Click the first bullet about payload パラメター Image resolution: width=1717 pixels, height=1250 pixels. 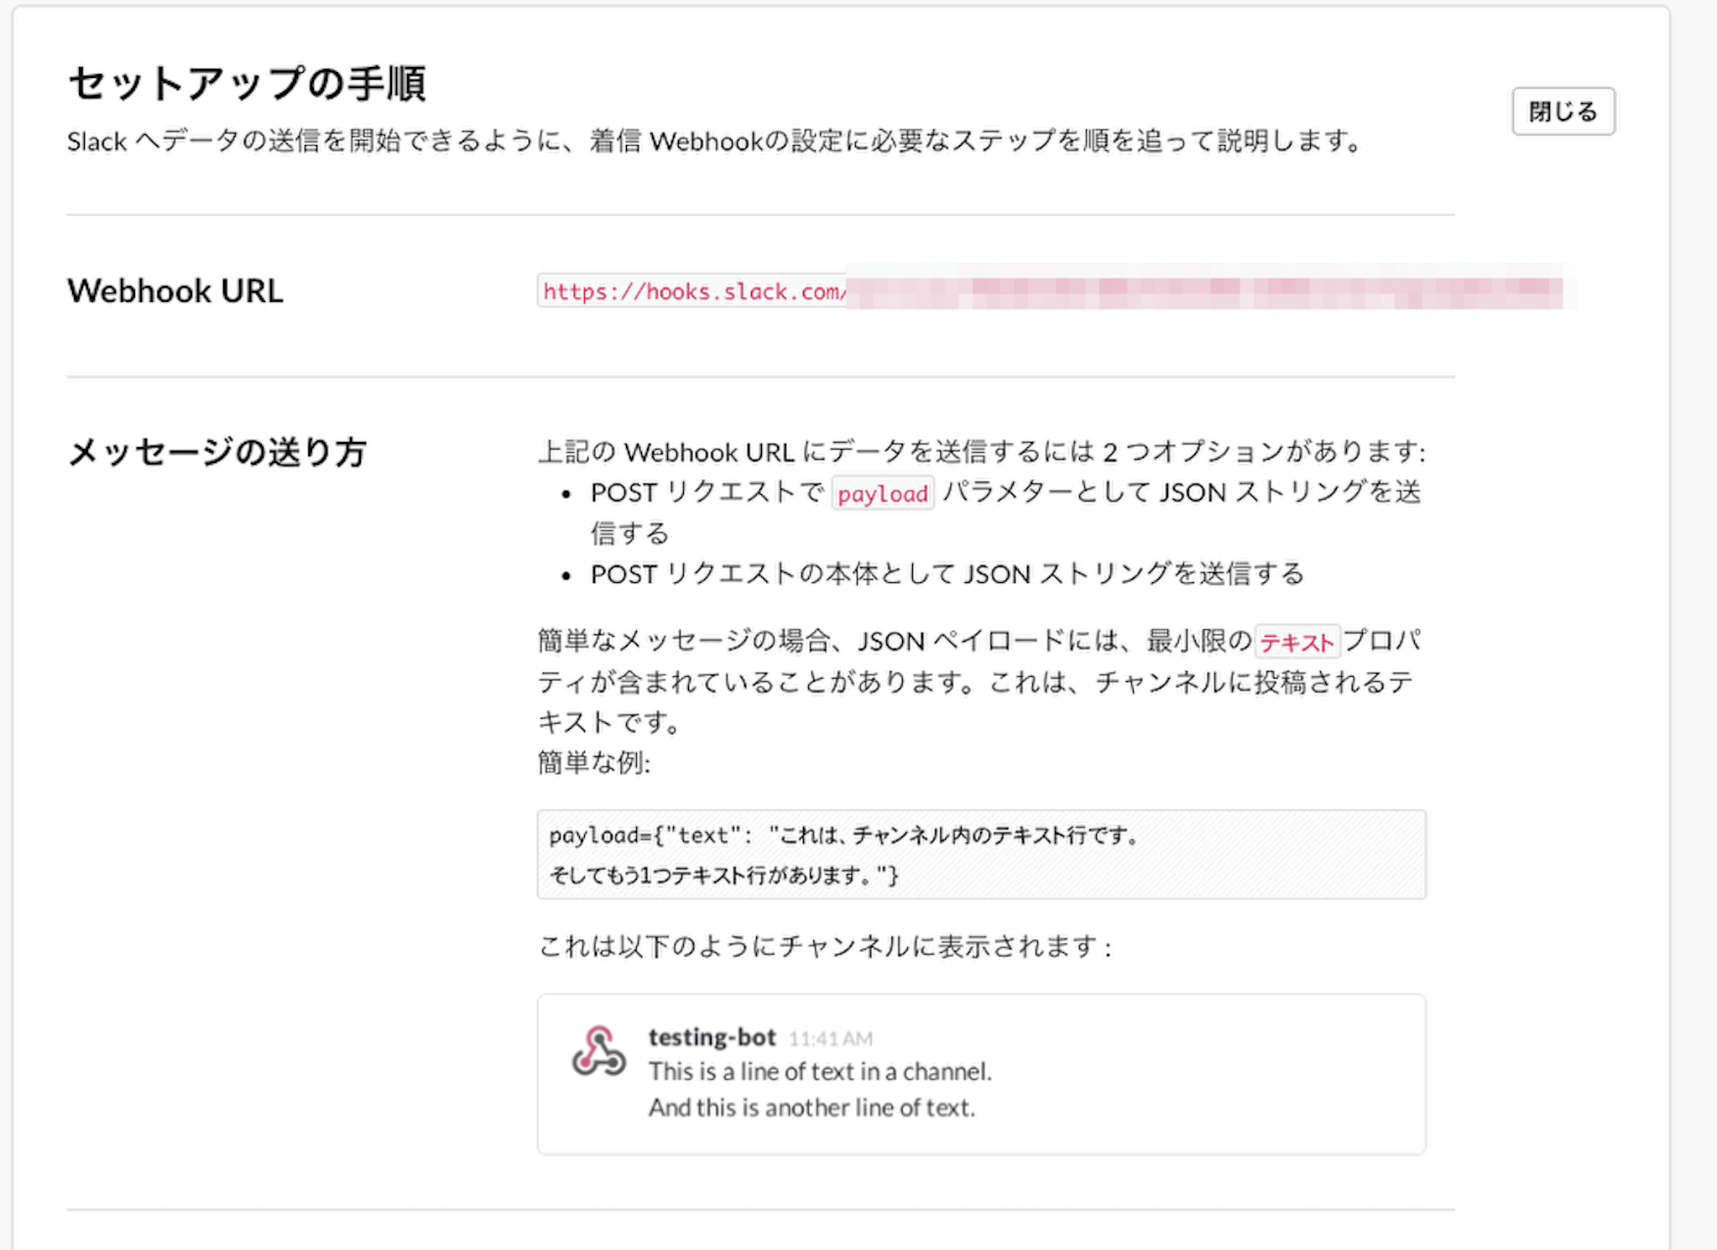pos(1004,493)
